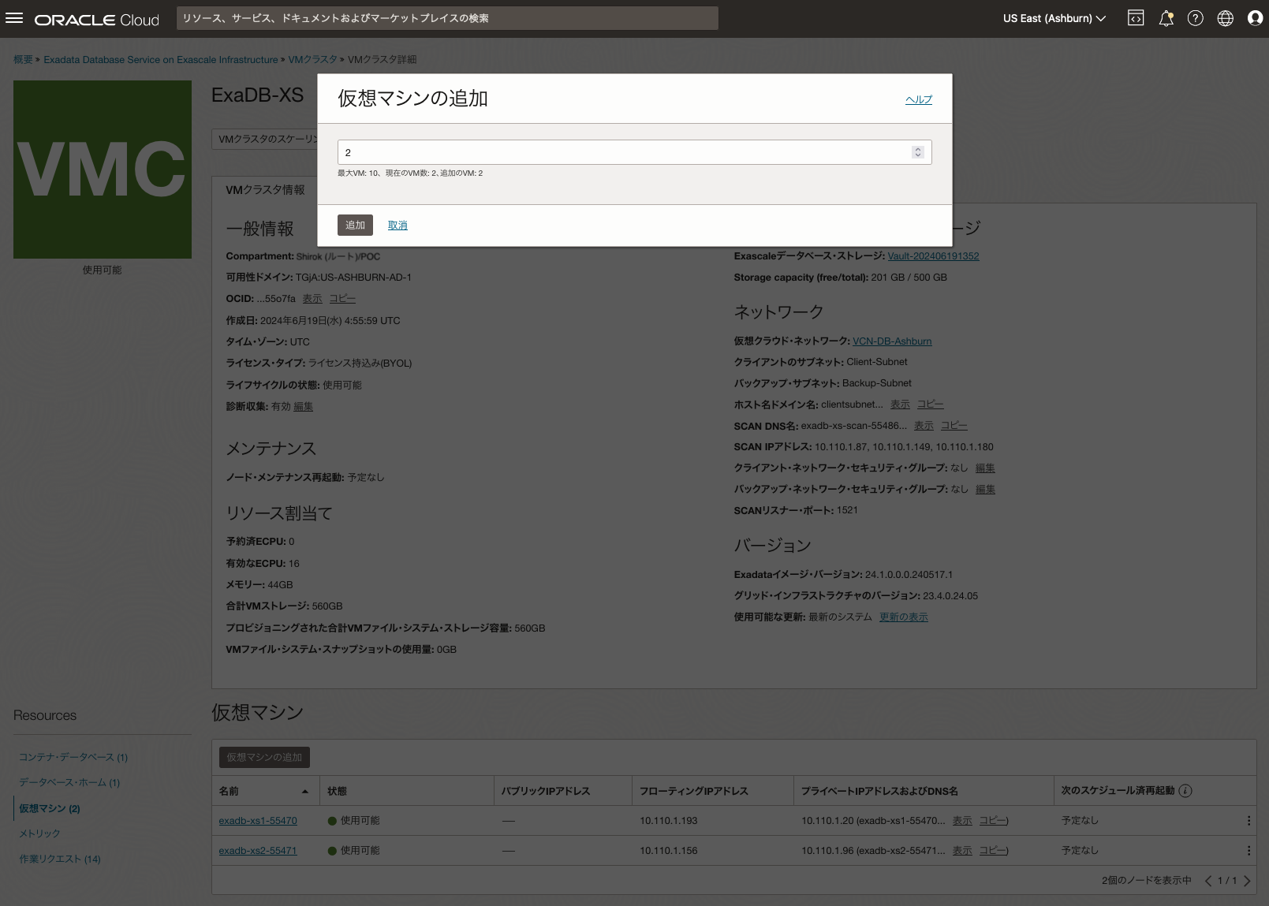Open the VCN-DB-Ashburn network link
This screenshot has width=1269, height=906.
click(892, 341)
